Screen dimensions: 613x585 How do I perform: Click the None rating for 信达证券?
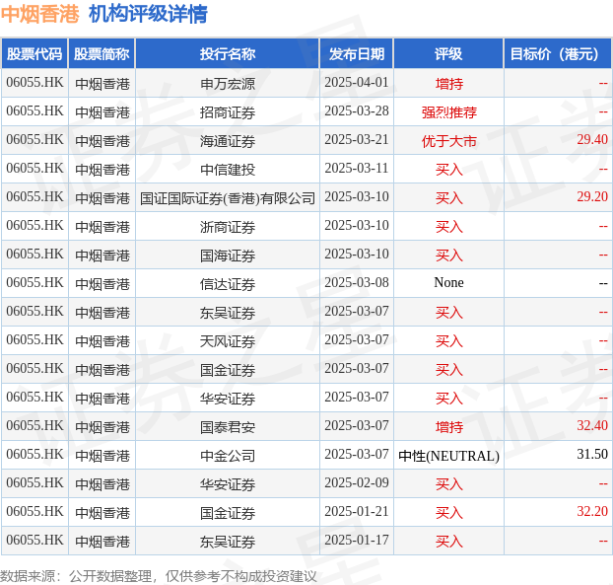pyautogui.click(x=448, y=282)
